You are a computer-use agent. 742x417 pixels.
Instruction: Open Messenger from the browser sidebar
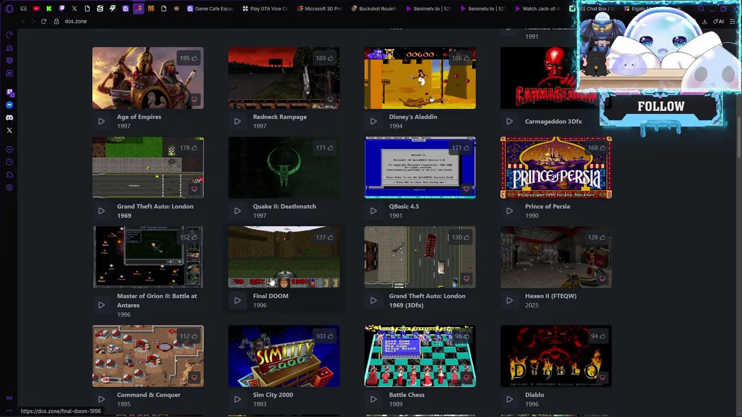(9, 105)
